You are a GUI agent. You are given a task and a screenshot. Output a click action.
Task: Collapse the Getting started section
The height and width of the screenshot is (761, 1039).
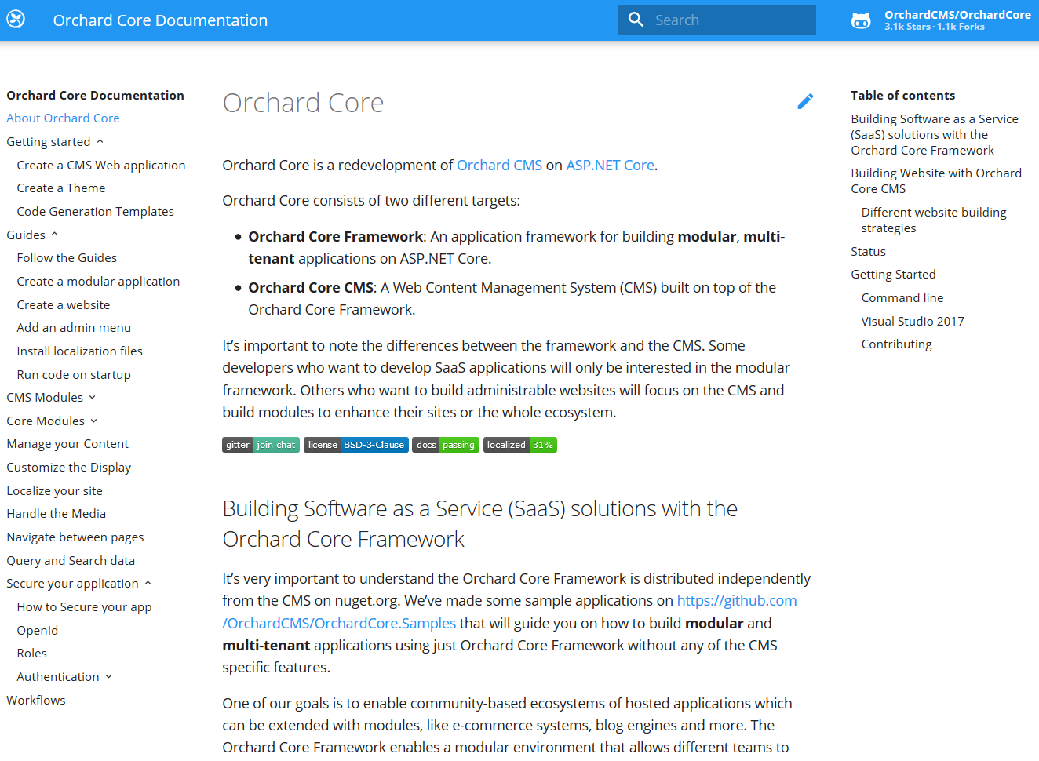click(x=55, y=142)
